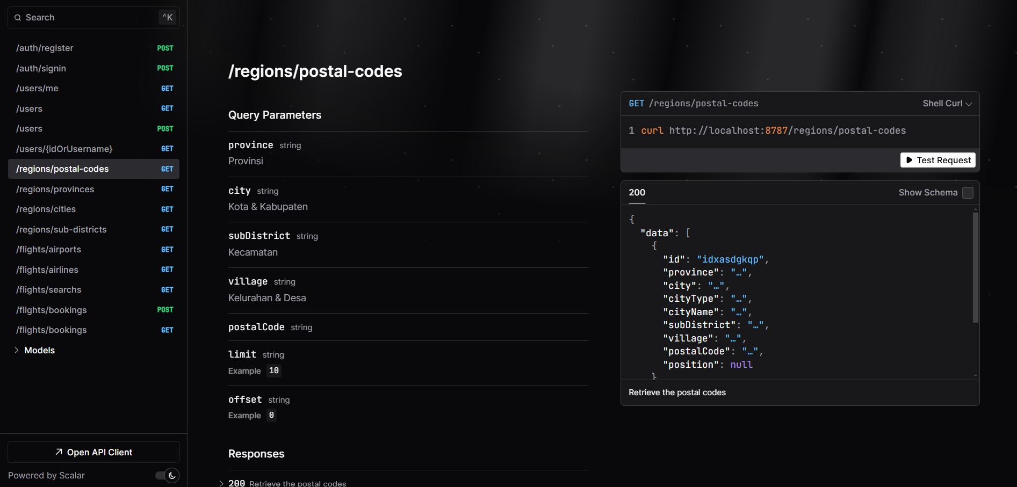Click the response example vertical scrollbar
The width and height of the screenshot is (1017, 487).
pos(975,267)
